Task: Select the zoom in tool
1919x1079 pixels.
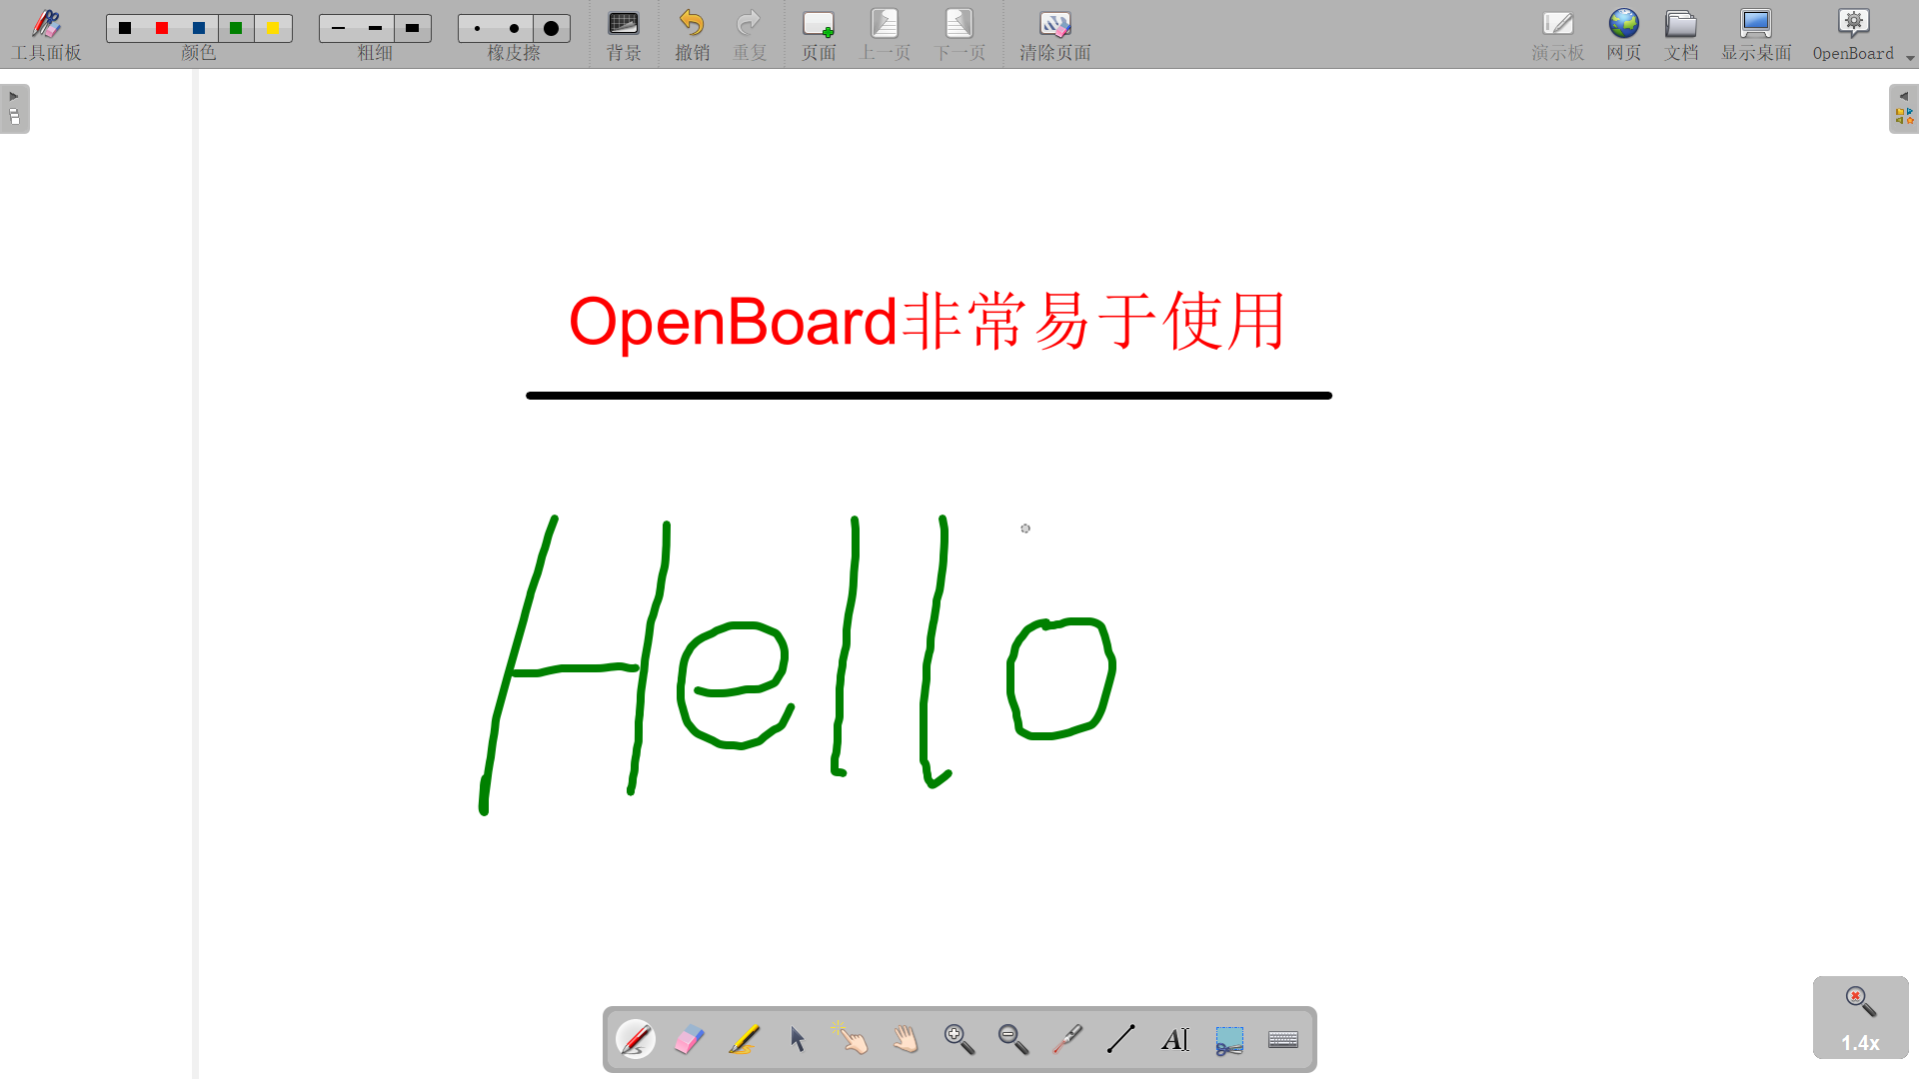Action: coord(959,1039)
